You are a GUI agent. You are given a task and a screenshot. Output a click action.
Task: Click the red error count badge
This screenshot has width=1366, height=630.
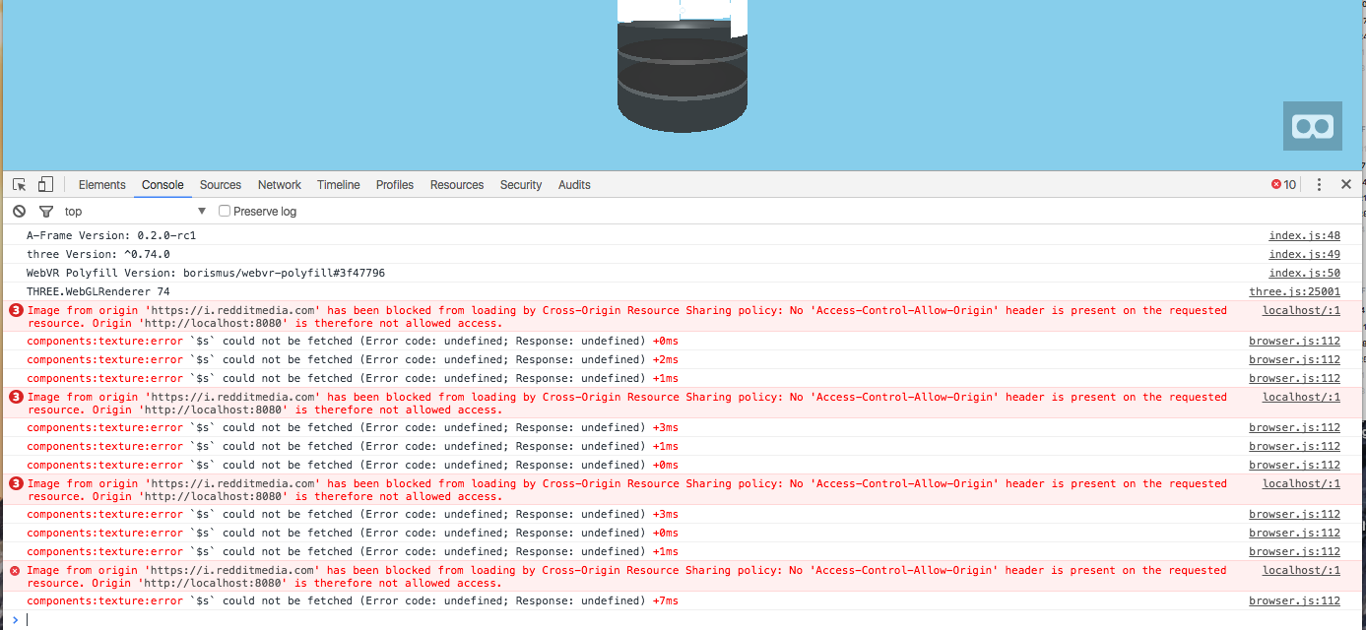(x=1283, y=184)
